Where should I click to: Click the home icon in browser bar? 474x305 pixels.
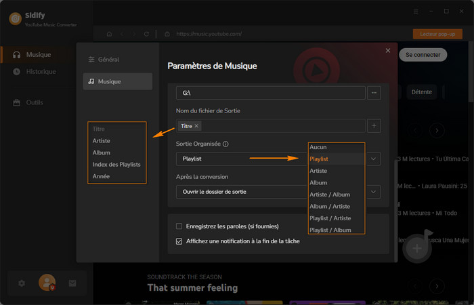click(x=109, y=34)
